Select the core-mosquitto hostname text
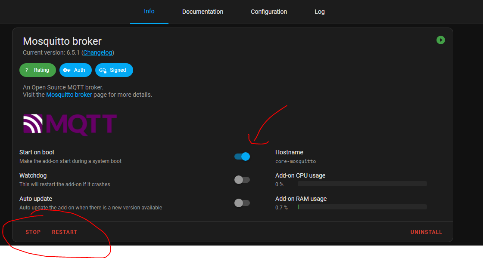The image size is (483, 258). (x=296, y=161)
